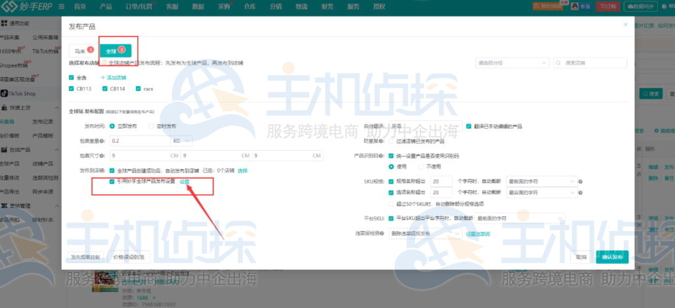
Task: Open the 自动翻译 language dropdown
Action: pos(424,126)
